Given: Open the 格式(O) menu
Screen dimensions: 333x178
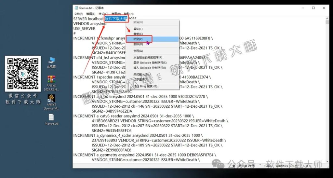Looking at the screenshot, I should click(x=103, y=14).
